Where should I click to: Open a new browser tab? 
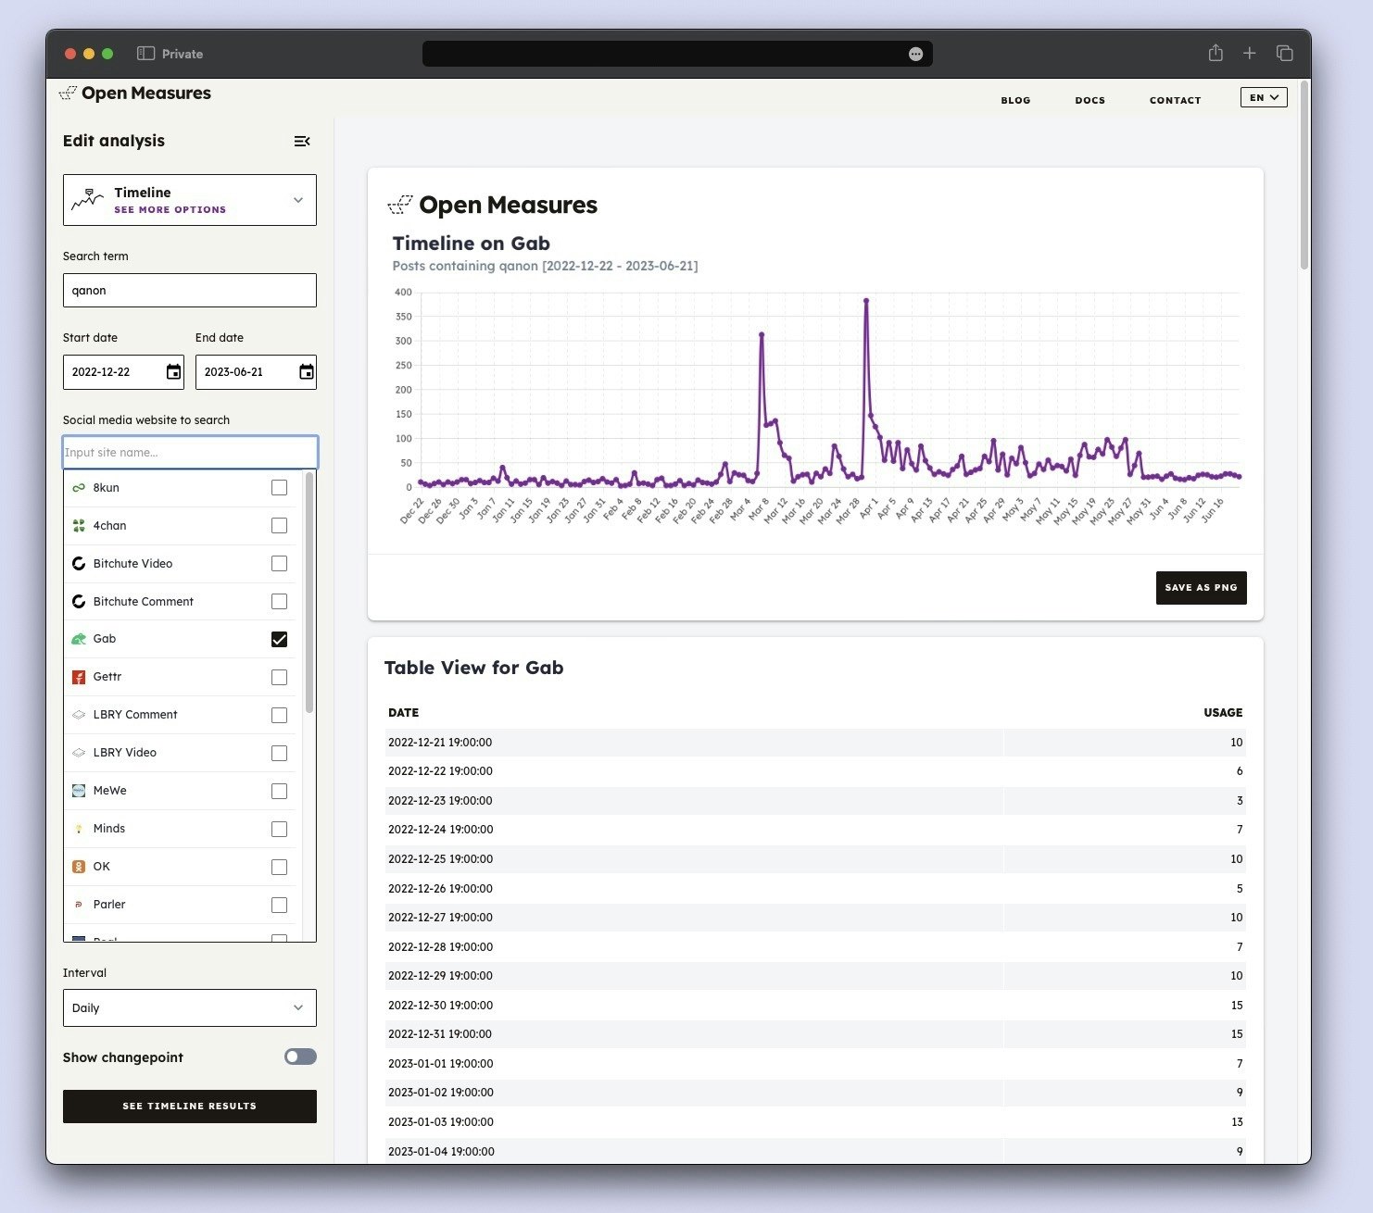1250,53
